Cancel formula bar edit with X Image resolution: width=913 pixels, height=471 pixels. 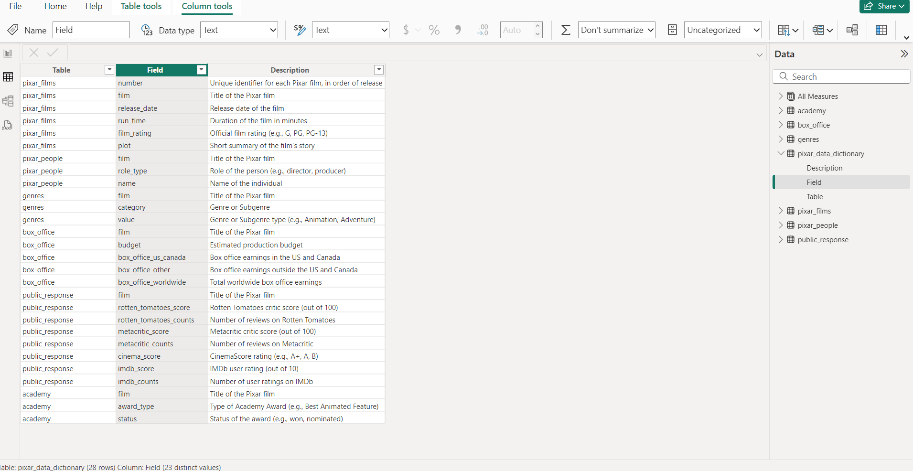tap(34, 53)
